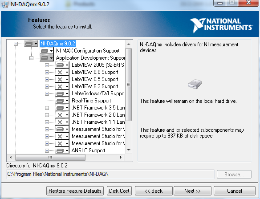Select NI MAX Configuration Support item
260x199 pixels.
88,51
